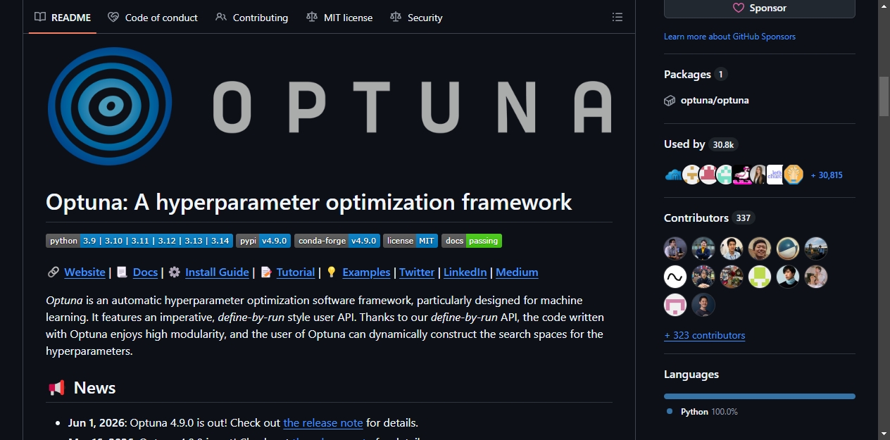Open the optuna/optuna package link
Viewport: 890px width, 440px height.
[x=715, y=100]
